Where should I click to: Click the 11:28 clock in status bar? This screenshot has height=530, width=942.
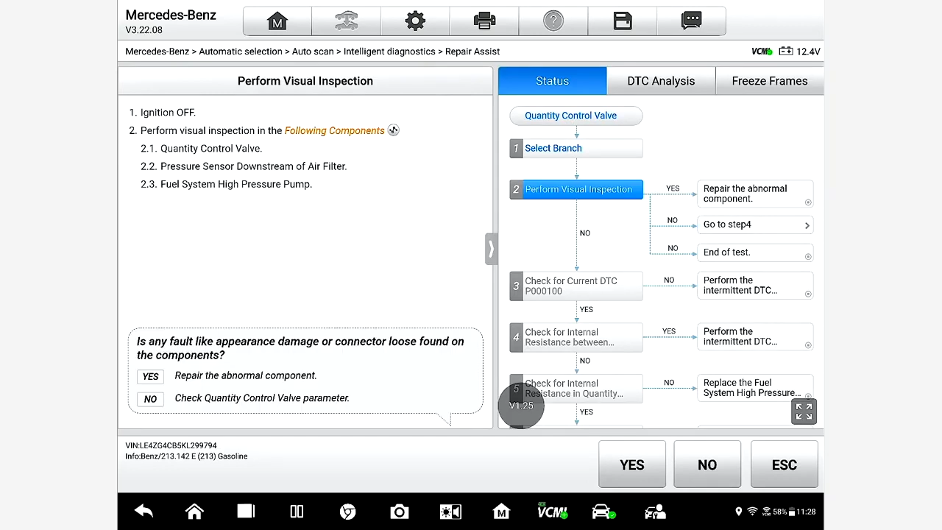click(x=806, y=512)
